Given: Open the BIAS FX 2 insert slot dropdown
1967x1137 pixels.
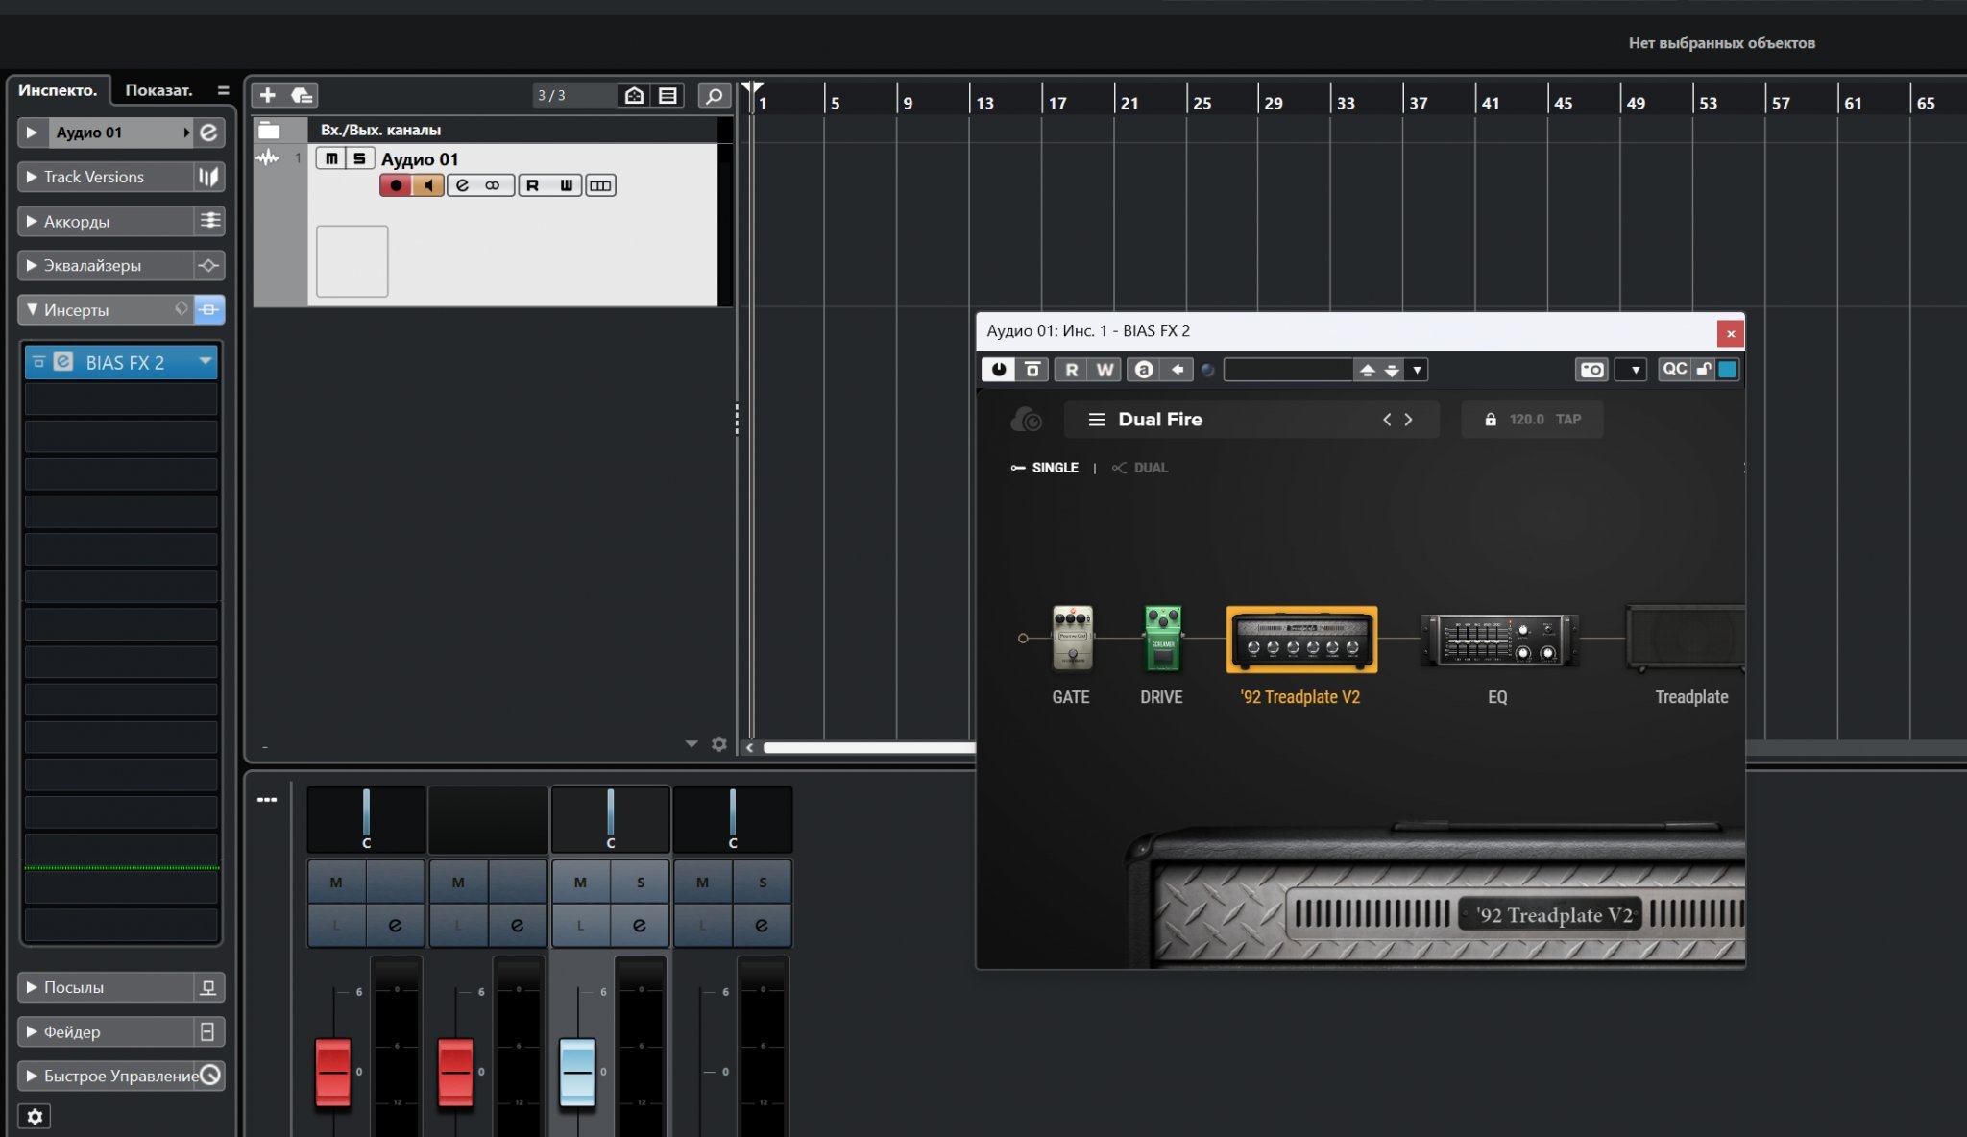Looking at the screenshot, I should (205, 362).
